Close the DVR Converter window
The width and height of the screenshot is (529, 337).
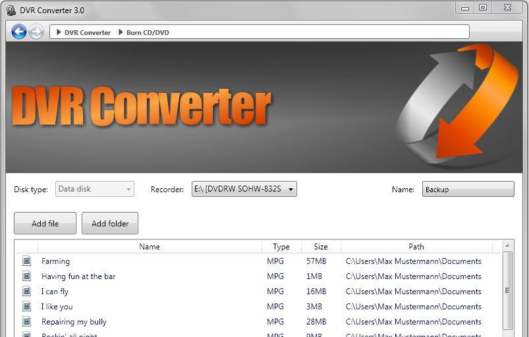point(507,7)
